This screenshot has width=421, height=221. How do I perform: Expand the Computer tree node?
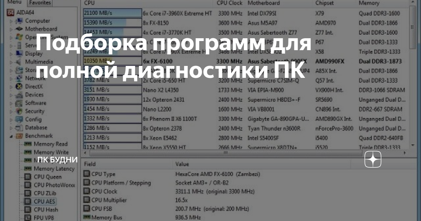pyautogui.click(x=11, y=21)
